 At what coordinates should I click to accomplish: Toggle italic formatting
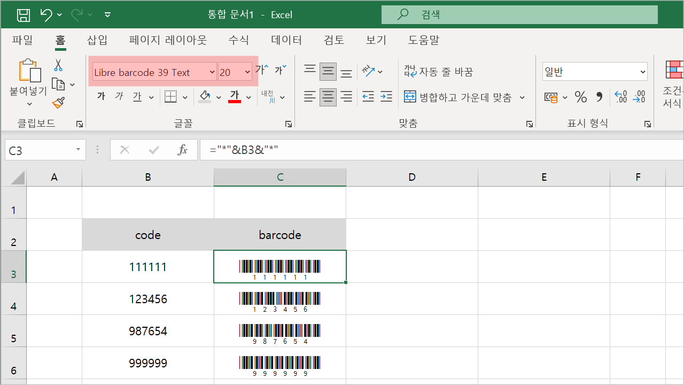[119, 97]
